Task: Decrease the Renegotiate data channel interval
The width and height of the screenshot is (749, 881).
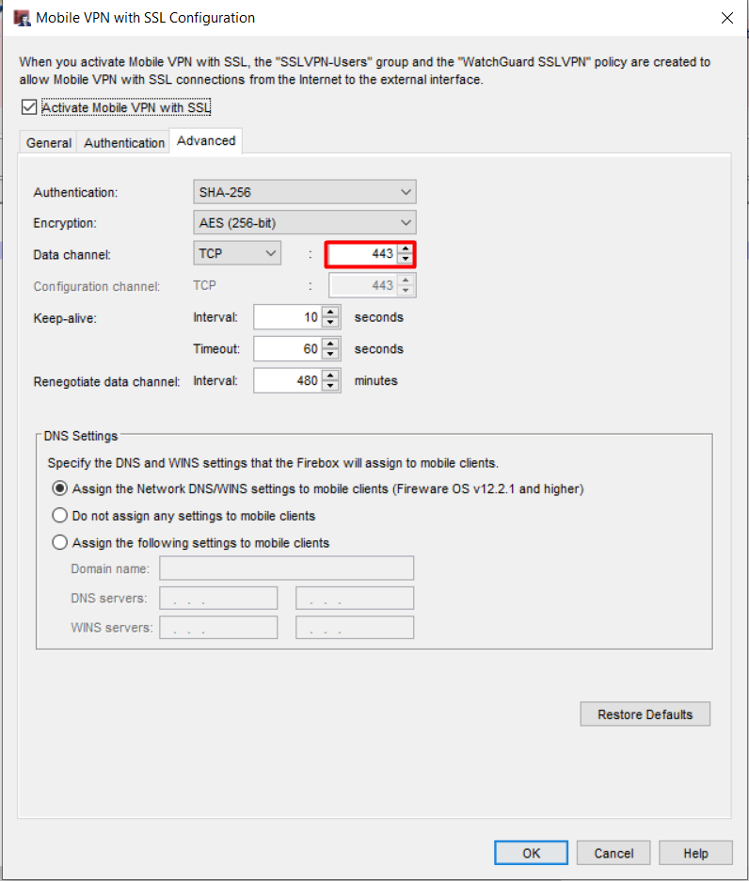Action: point(331,386)
